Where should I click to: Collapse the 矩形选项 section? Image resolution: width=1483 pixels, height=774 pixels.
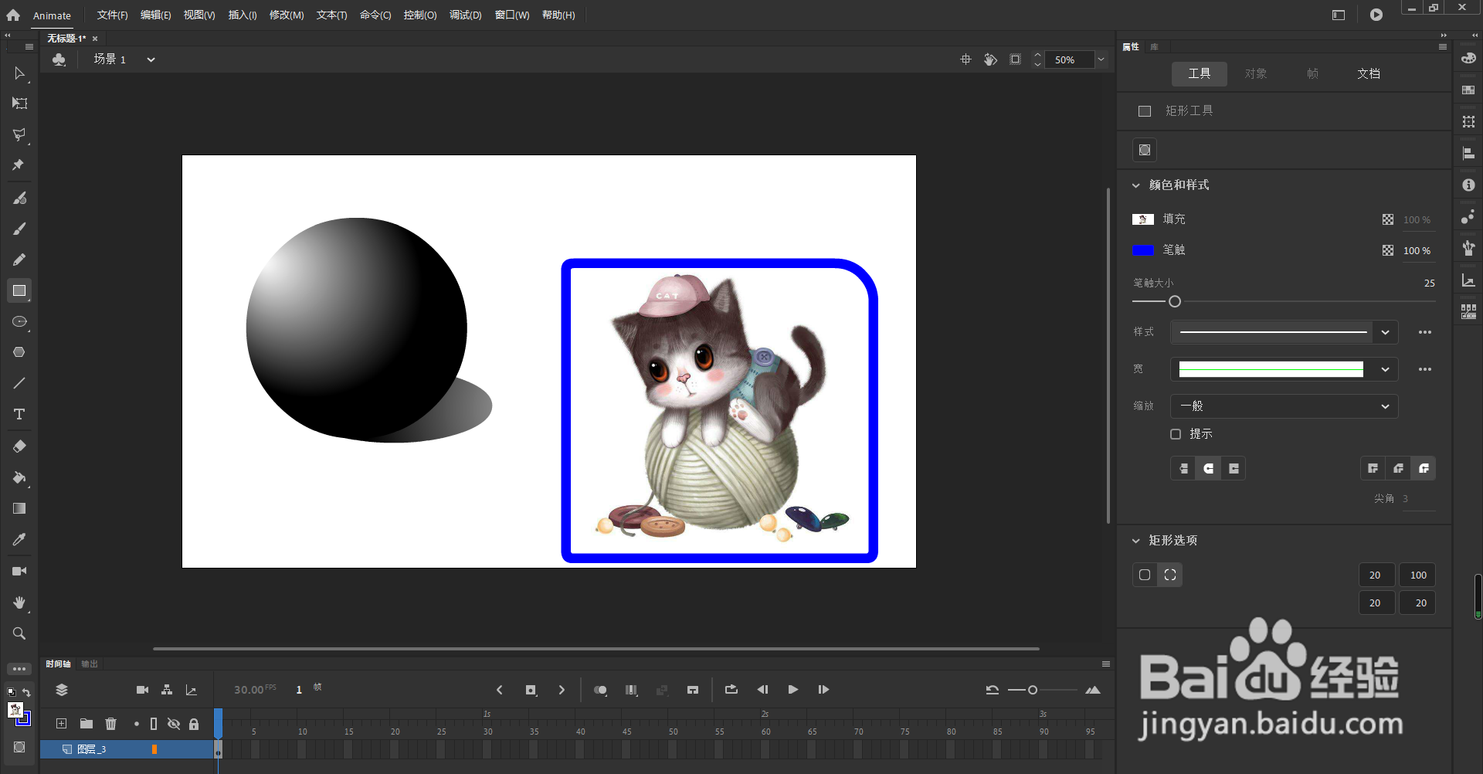click(1135, 541)
